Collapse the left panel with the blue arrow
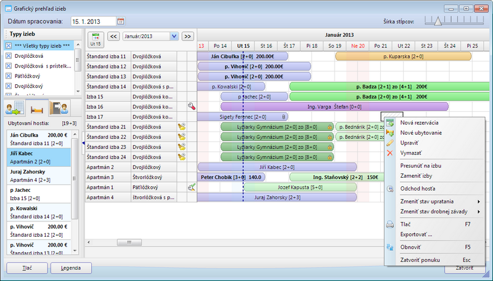The width and height of the screenshot is (493, 281). pyautogui.click(x=83, y=143)
